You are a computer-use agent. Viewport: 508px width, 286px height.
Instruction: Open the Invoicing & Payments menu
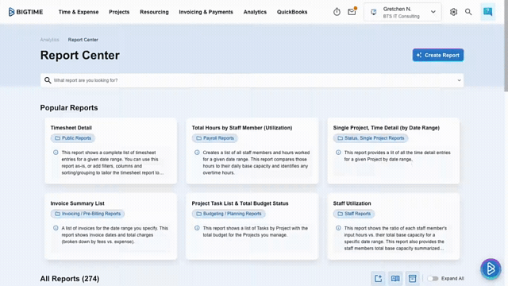206,12
